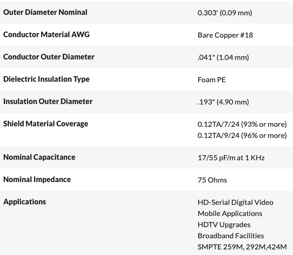This screenshot has width=293, height=255.
Task: Click the 75 Ohms value
Action: [212, 180]
